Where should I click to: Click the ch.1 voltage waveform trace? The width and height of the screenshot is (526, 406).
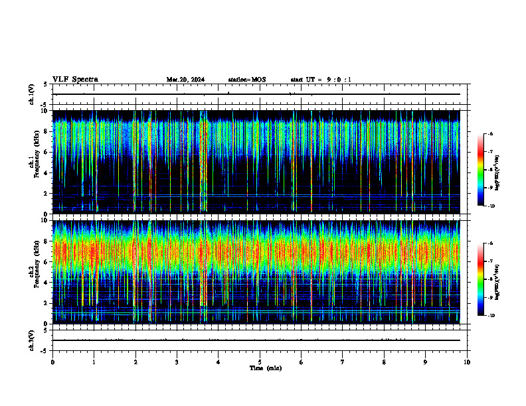pos(256,94)
